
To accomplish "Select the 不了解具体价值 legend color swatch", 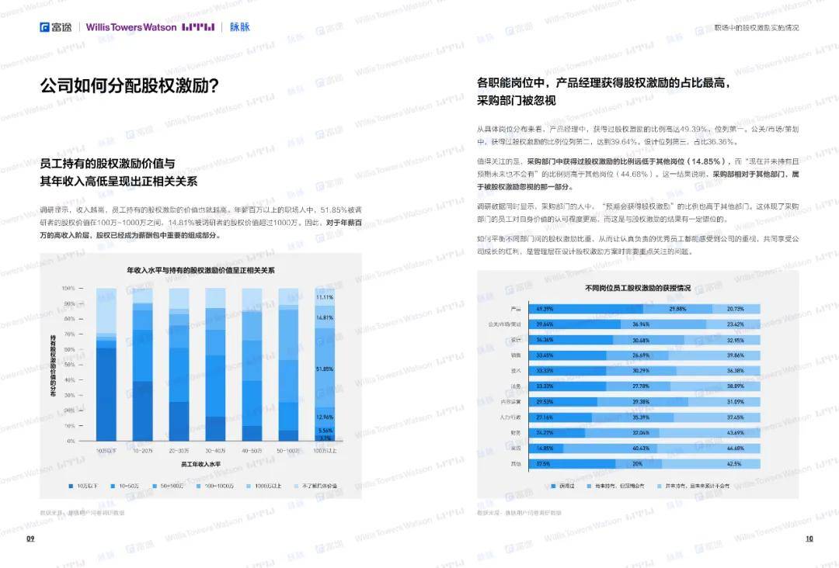I will (295, 487).
